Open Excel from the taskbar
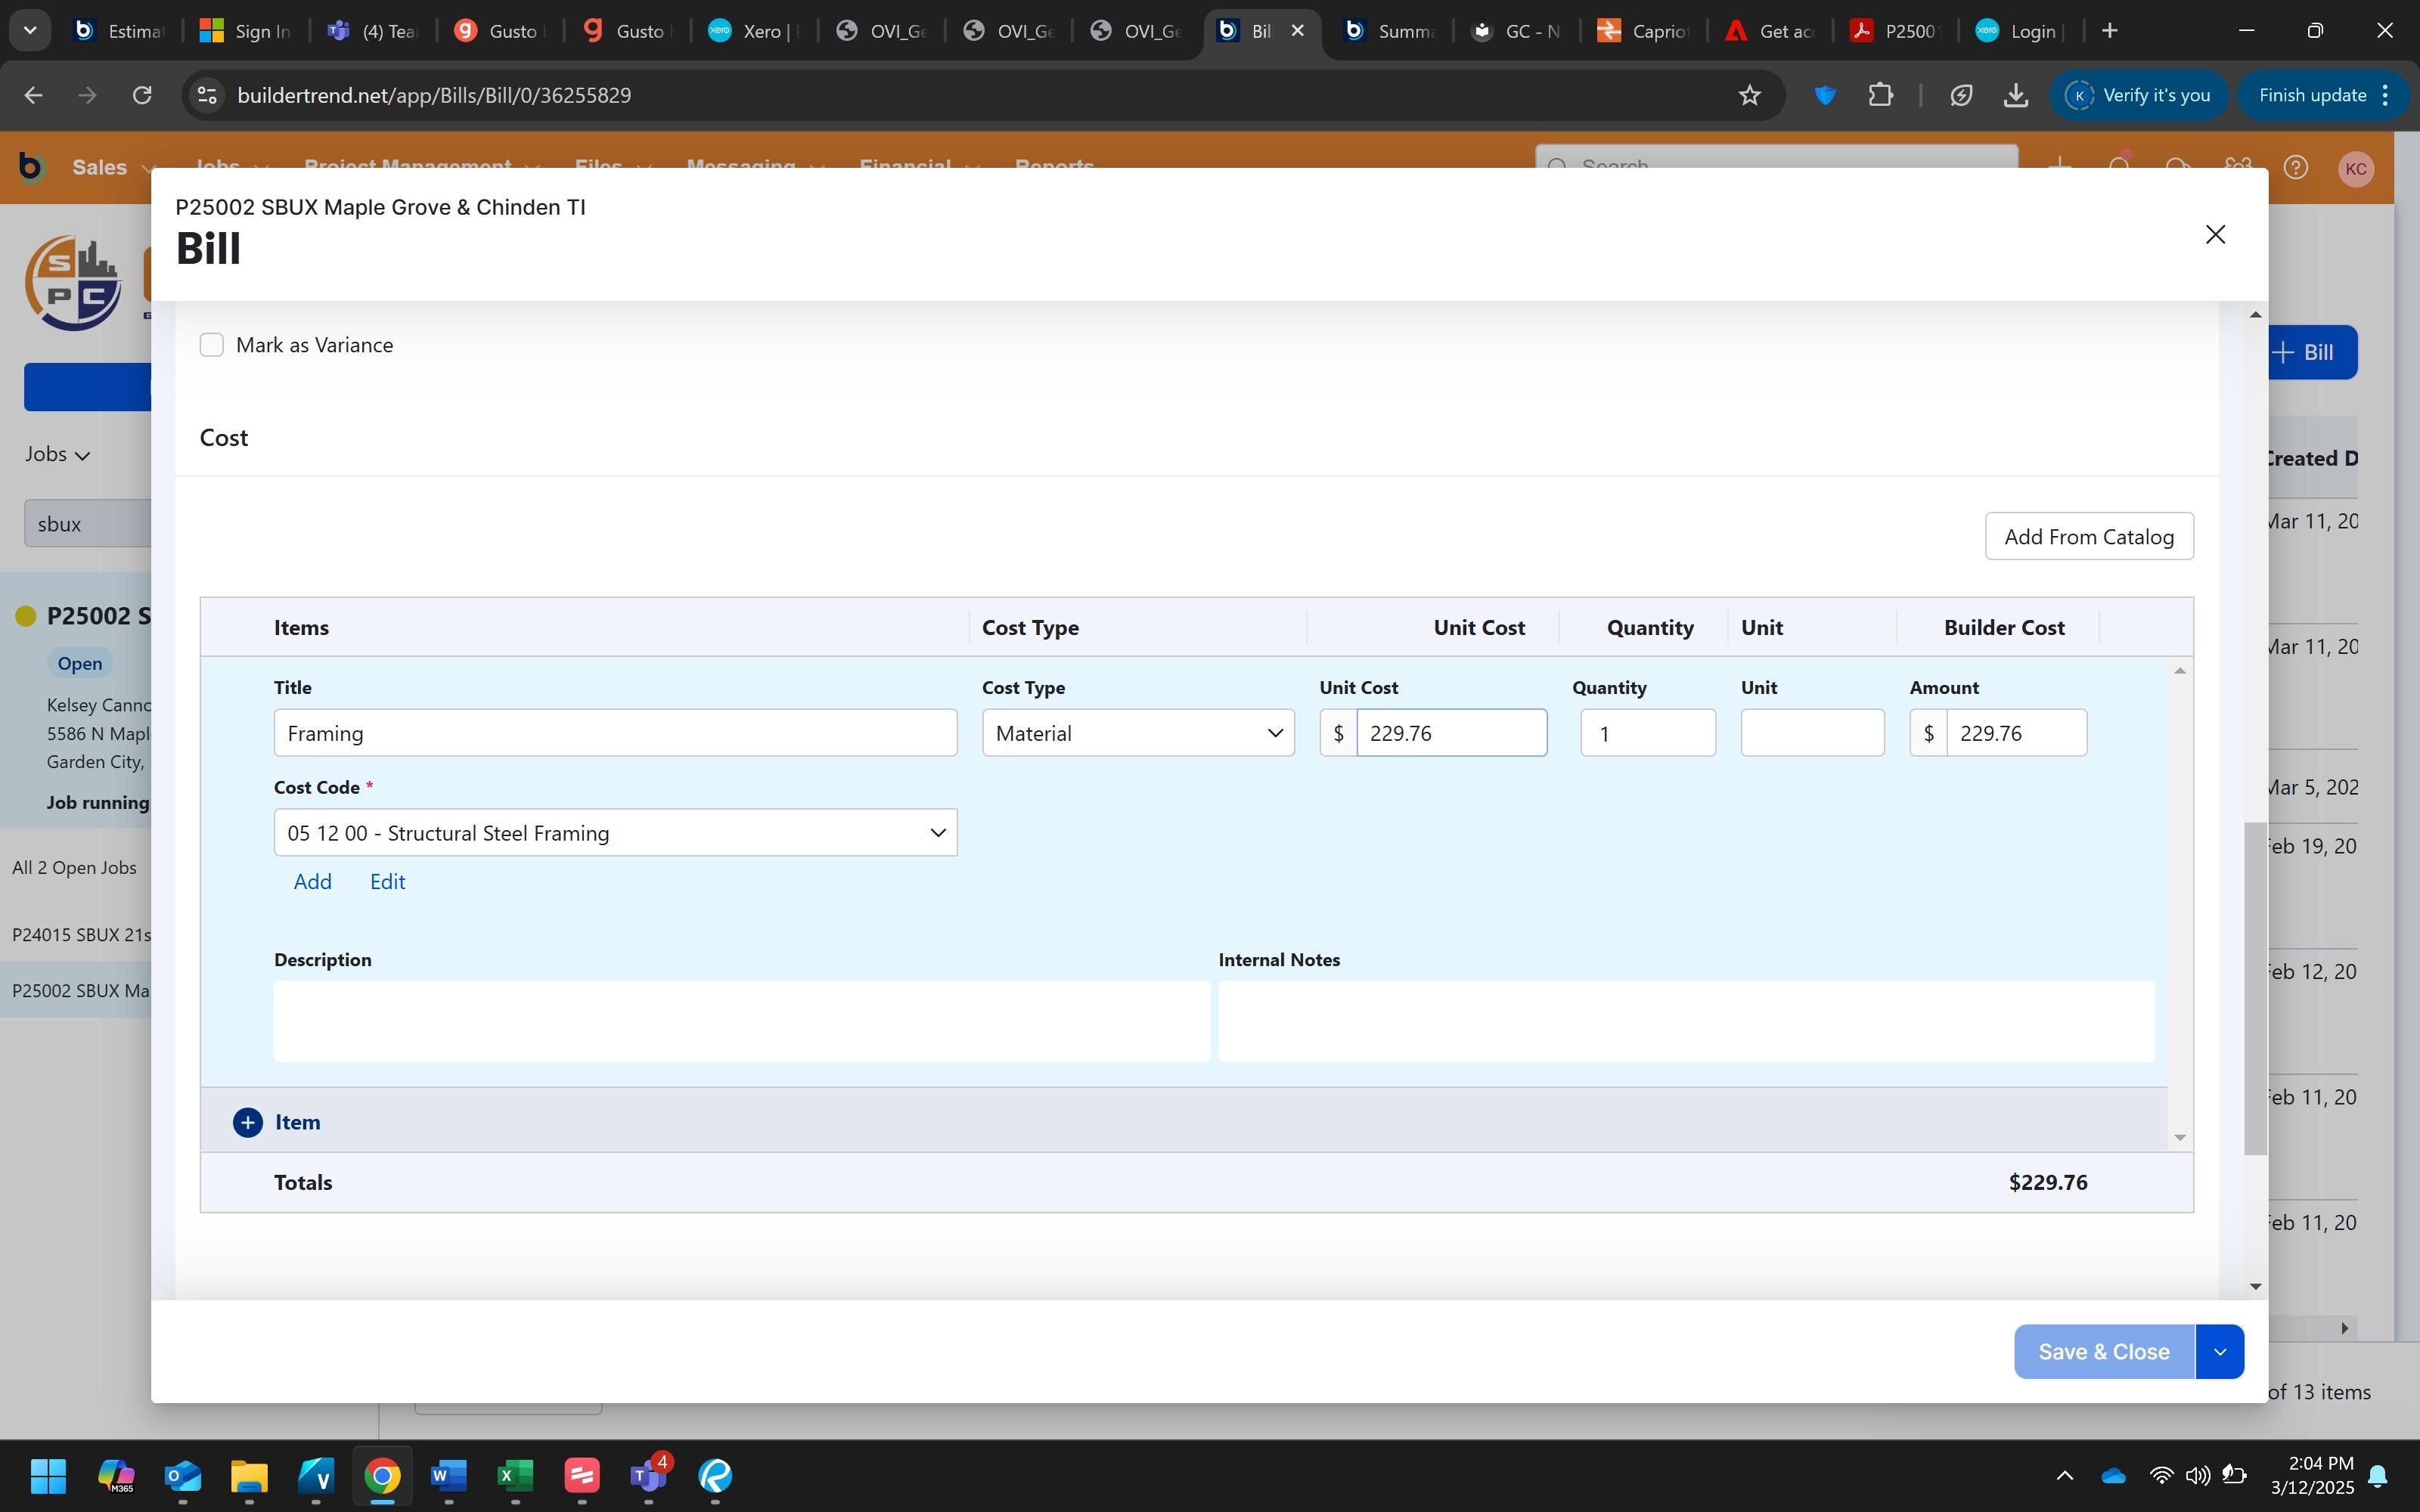Image resolution: width=2420 pixels, height=1512 pixels. point(515,1475)
